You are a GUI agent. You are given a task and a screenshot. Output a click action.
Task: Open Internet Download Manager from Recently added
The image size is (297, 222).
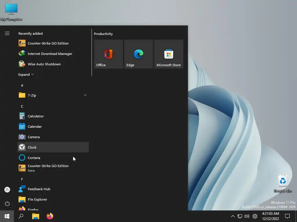click(x=53, y=53)
